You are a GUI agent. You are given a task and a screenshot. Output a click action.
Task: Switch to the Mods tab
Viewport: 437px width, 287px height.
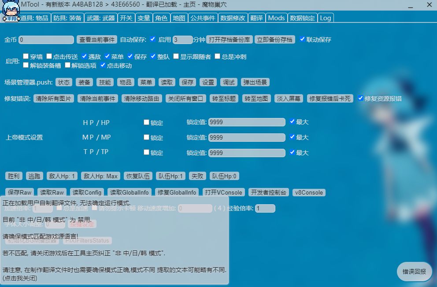(x=277, y=18)
